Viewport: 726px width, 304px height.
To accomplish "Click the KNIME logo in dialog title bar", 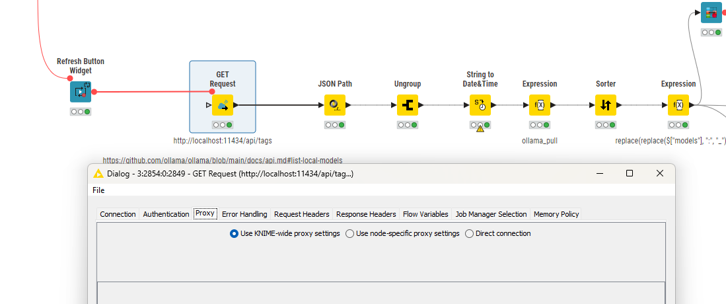I will [x=98, y=174].
